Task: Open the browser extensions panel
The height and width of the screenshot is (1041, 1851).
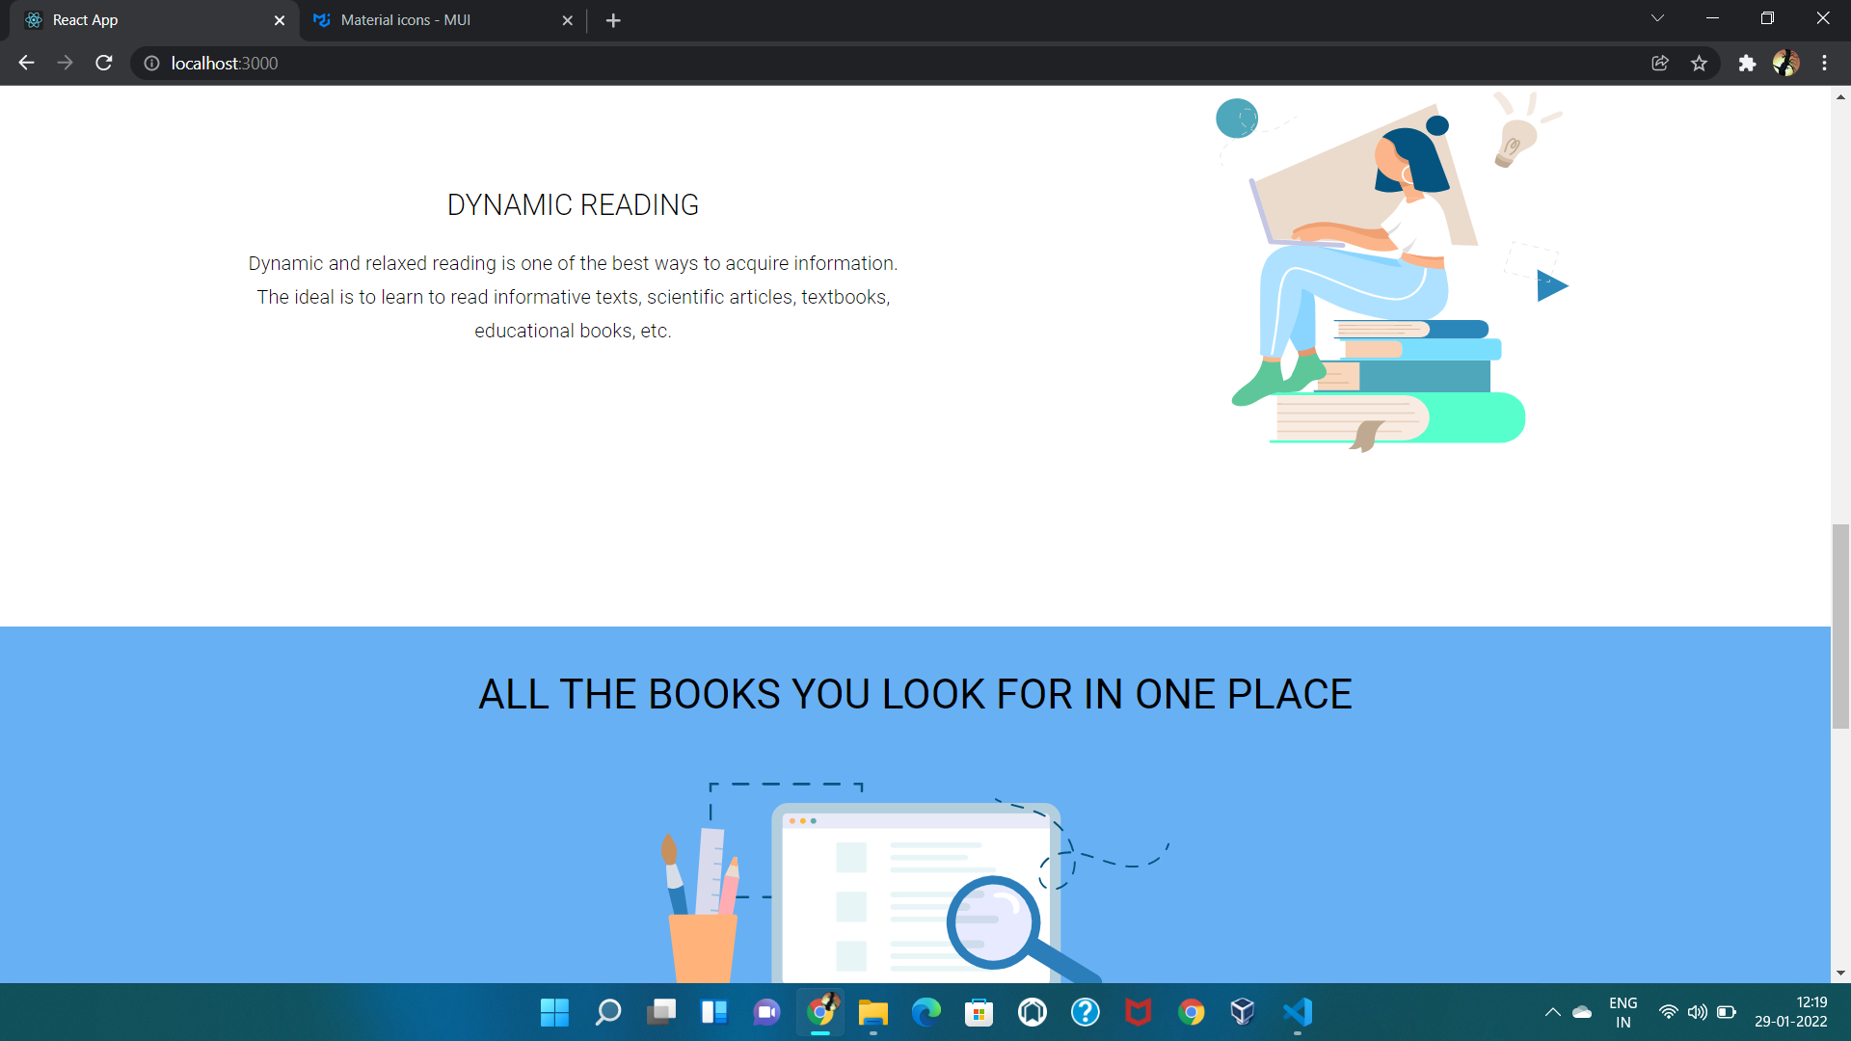Action: coord(1748,63)
